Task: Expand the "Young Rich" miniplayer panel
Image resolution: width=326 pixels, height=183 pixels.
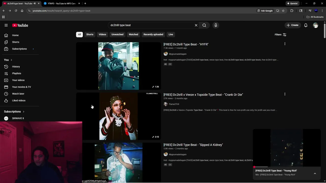Action: [315, 174]
